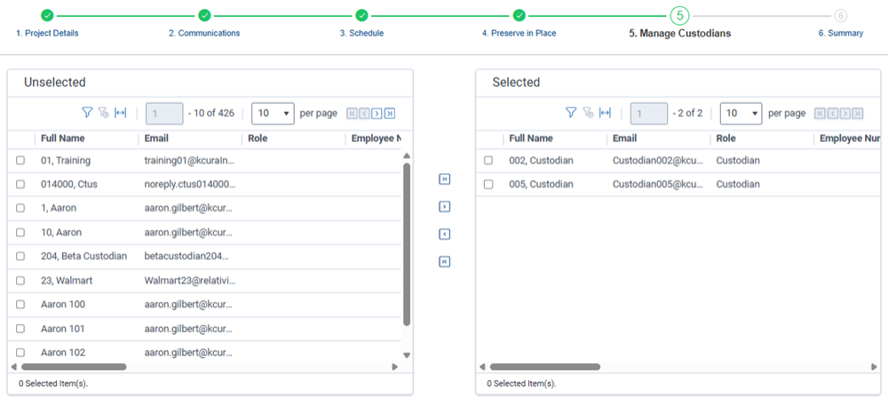888x404 pixels.
Task: Open per page dropdown in Unselected panel
Action: [273, 114]
